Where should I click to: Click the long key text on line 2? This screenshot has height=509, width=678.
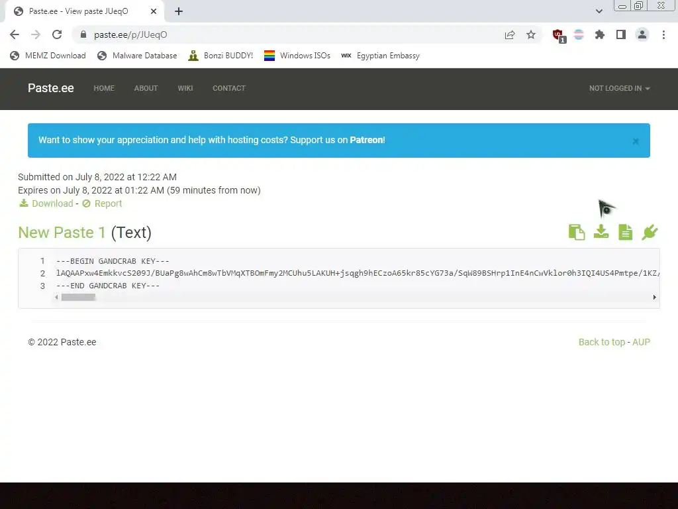(358, 273)
